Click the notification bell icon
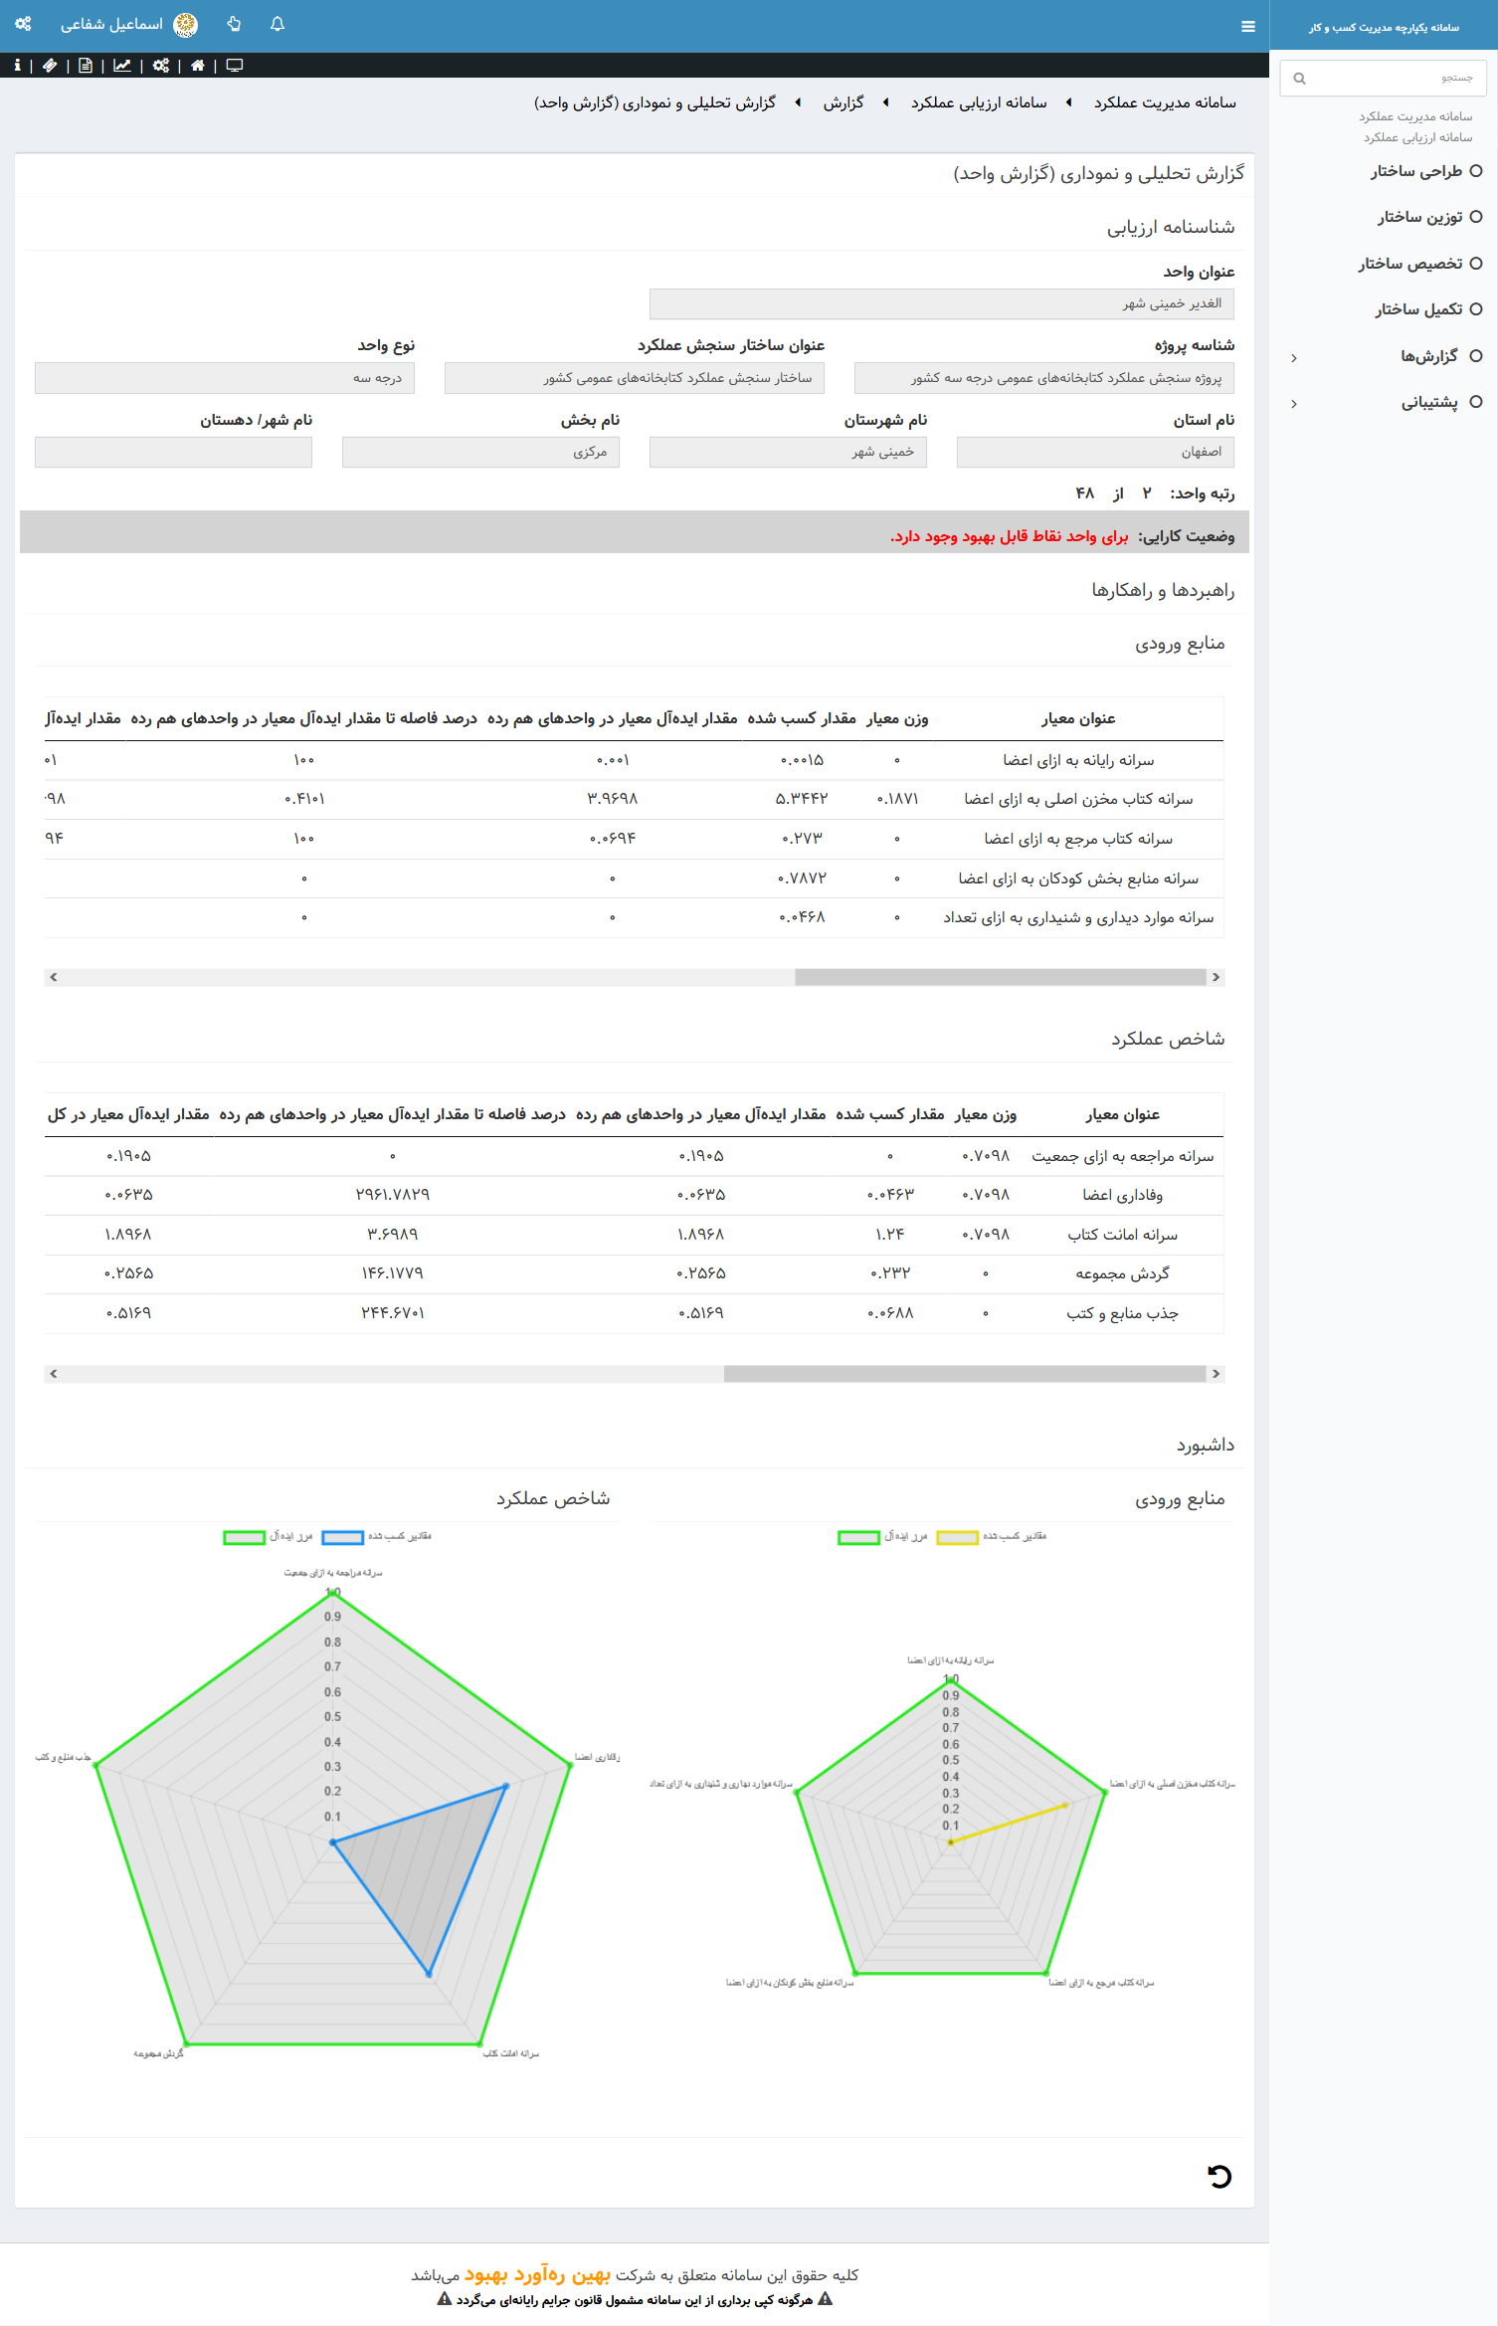 click(278, 25)
